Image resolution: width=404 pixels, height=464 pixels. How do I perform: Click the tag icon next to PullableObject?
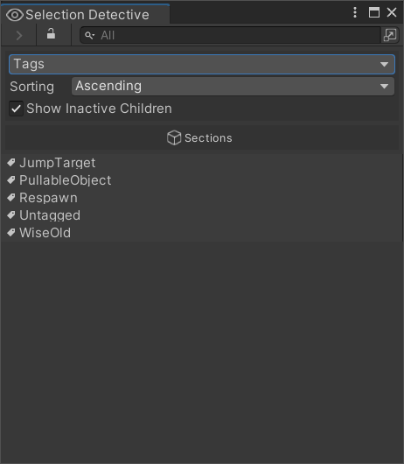pos(11,180)
